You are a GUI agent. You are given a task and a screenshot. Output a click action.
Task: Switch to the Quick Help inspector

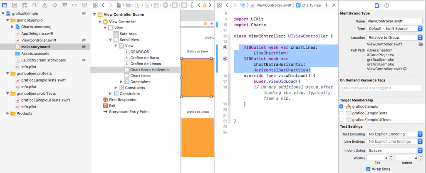pyautogui.click(x=386, y=5)
